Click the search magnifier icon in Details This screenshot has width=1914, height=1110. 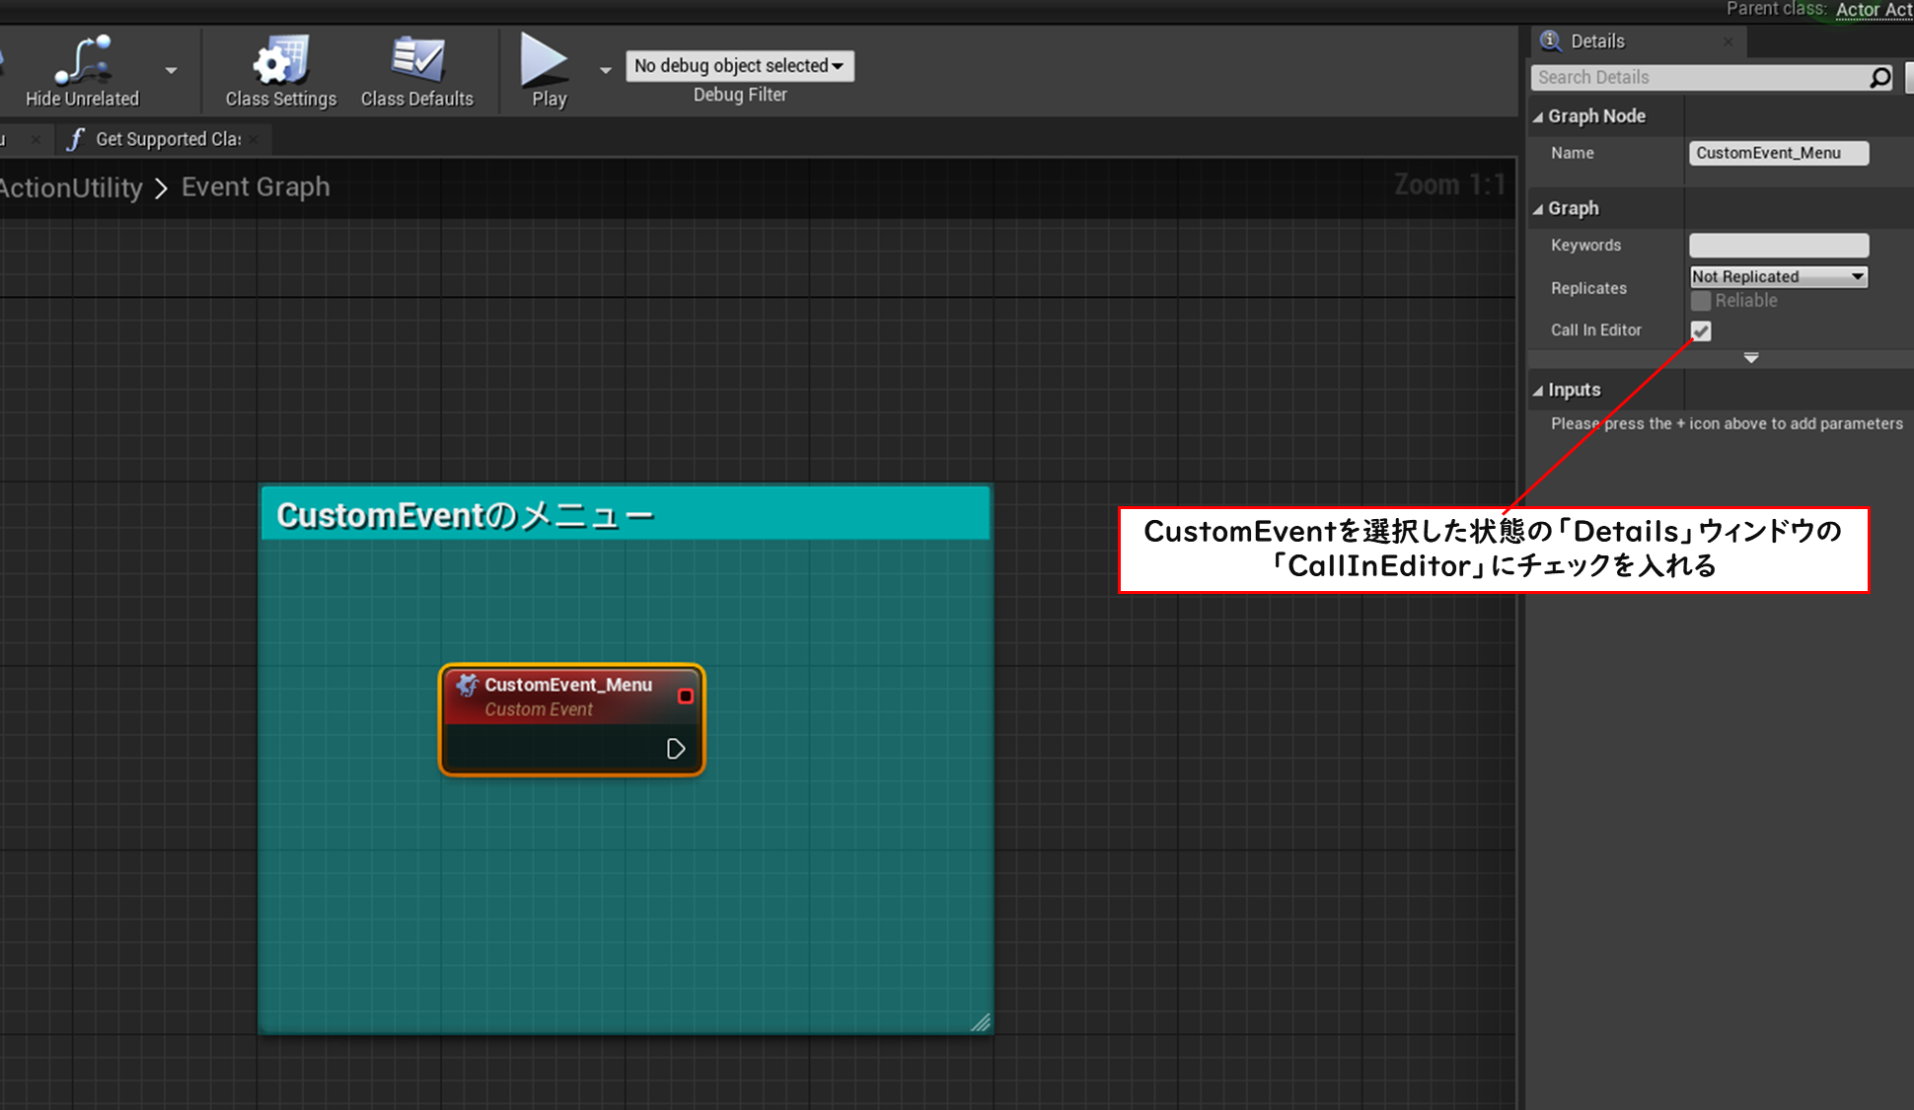[1881, 77]
